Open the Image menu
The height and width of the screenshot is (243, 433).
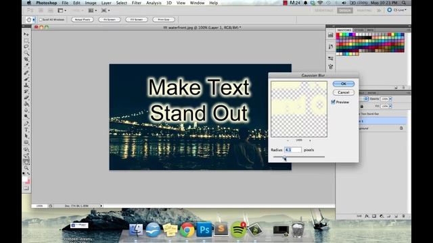click(91, 3)
